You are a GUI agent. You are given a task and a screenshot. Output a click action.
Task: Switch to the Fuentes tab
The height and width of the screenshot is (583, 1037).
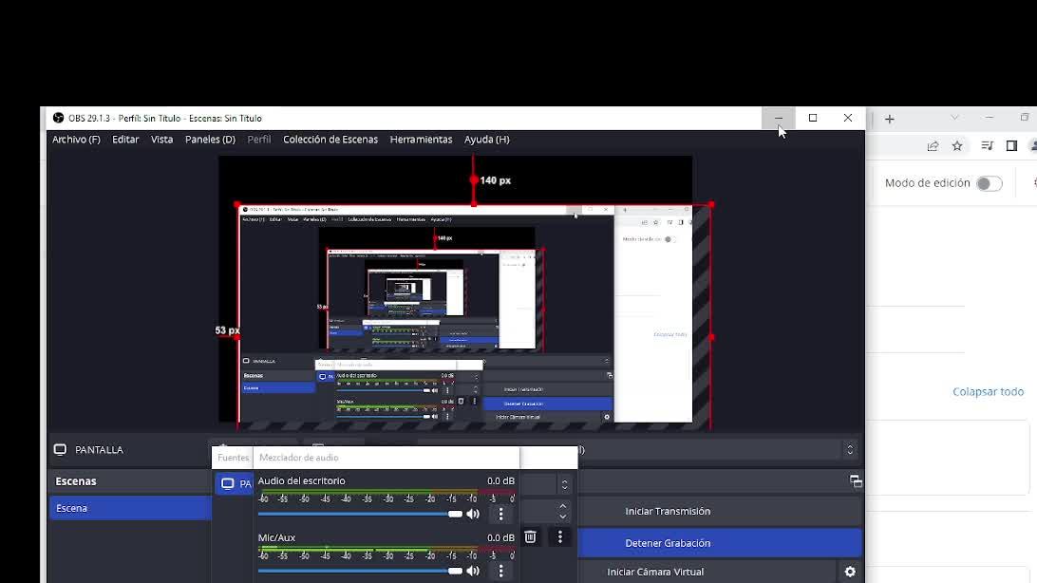click(233, 458)
